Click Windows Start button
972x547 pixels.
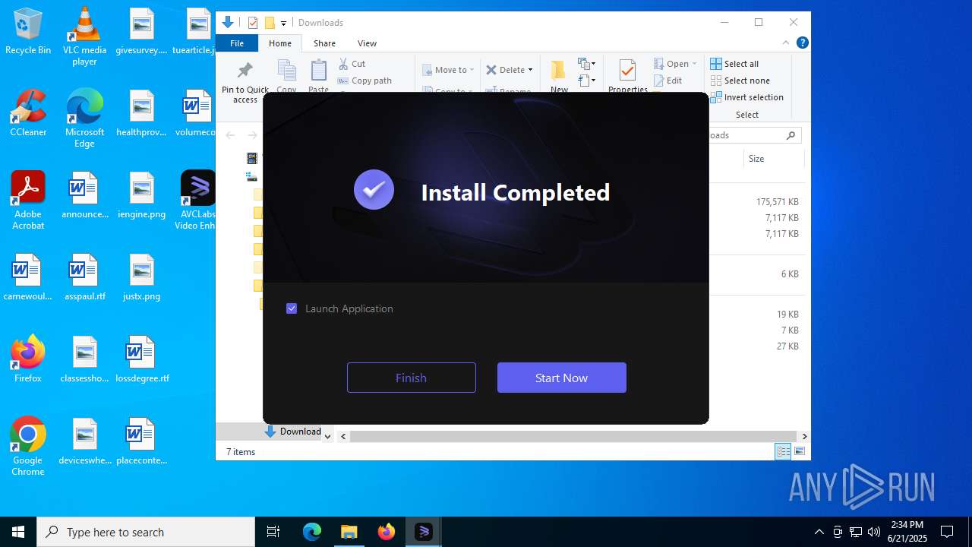(x=18, y=532)
